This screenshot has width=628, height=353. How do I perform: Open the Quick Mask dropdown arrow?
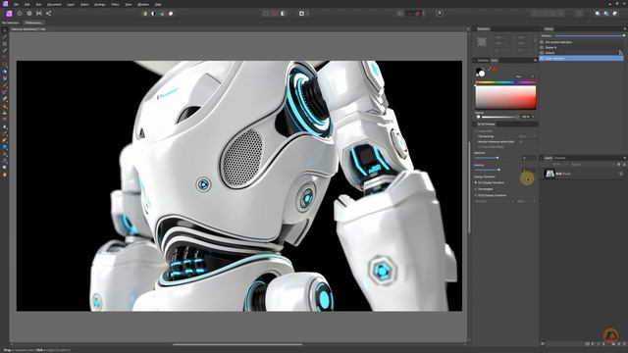tap(307, 13)
